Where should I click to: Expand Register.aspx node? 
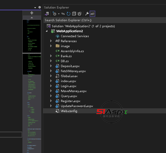[51, 101]
